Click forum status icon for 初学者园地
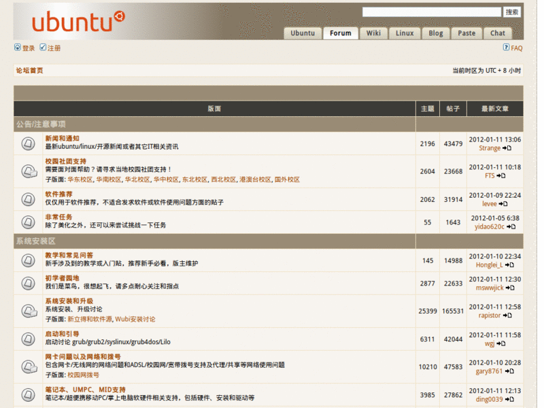 point(28,283)
